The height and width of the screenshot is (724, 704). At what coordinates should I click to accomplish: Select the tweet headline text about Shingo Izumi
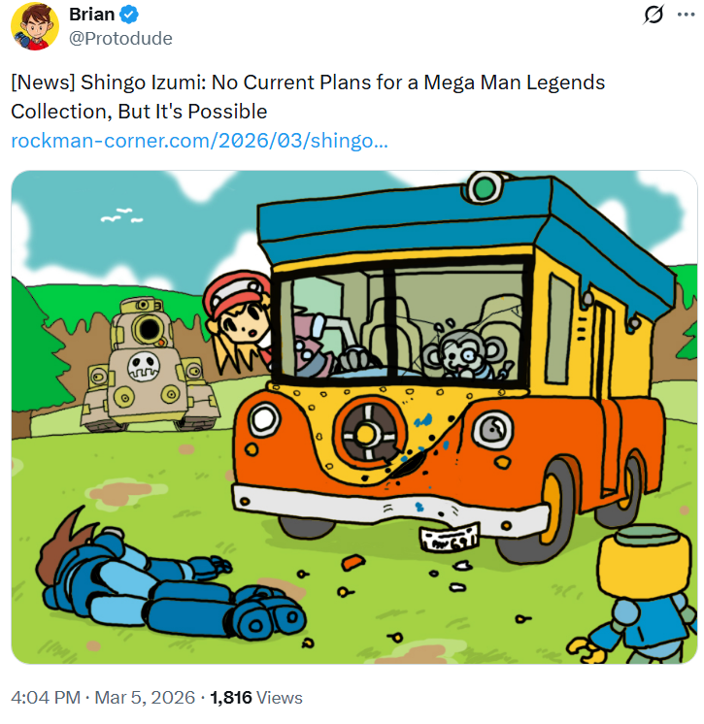click(308, 97)
